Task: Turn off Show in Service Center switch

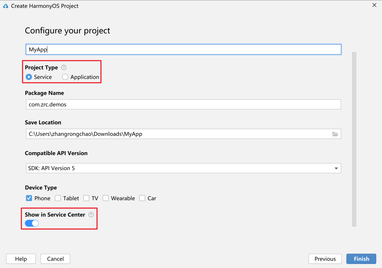Action: pos(32,223)
